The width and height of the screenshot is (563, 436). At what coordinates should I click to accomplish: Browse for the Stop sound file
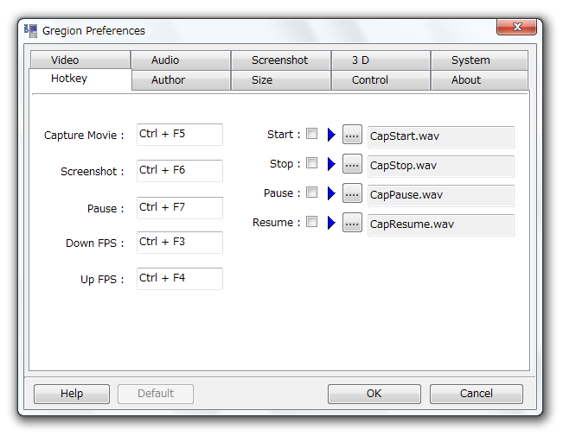(x=352, y=164)
